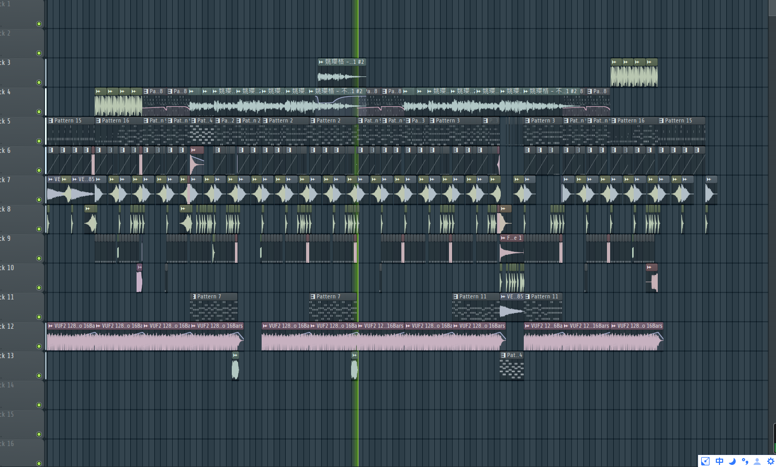The width and height of the screenshot is (776, 467).
Task: Click the leftmost input method logo icon
Action: [705, 461]
